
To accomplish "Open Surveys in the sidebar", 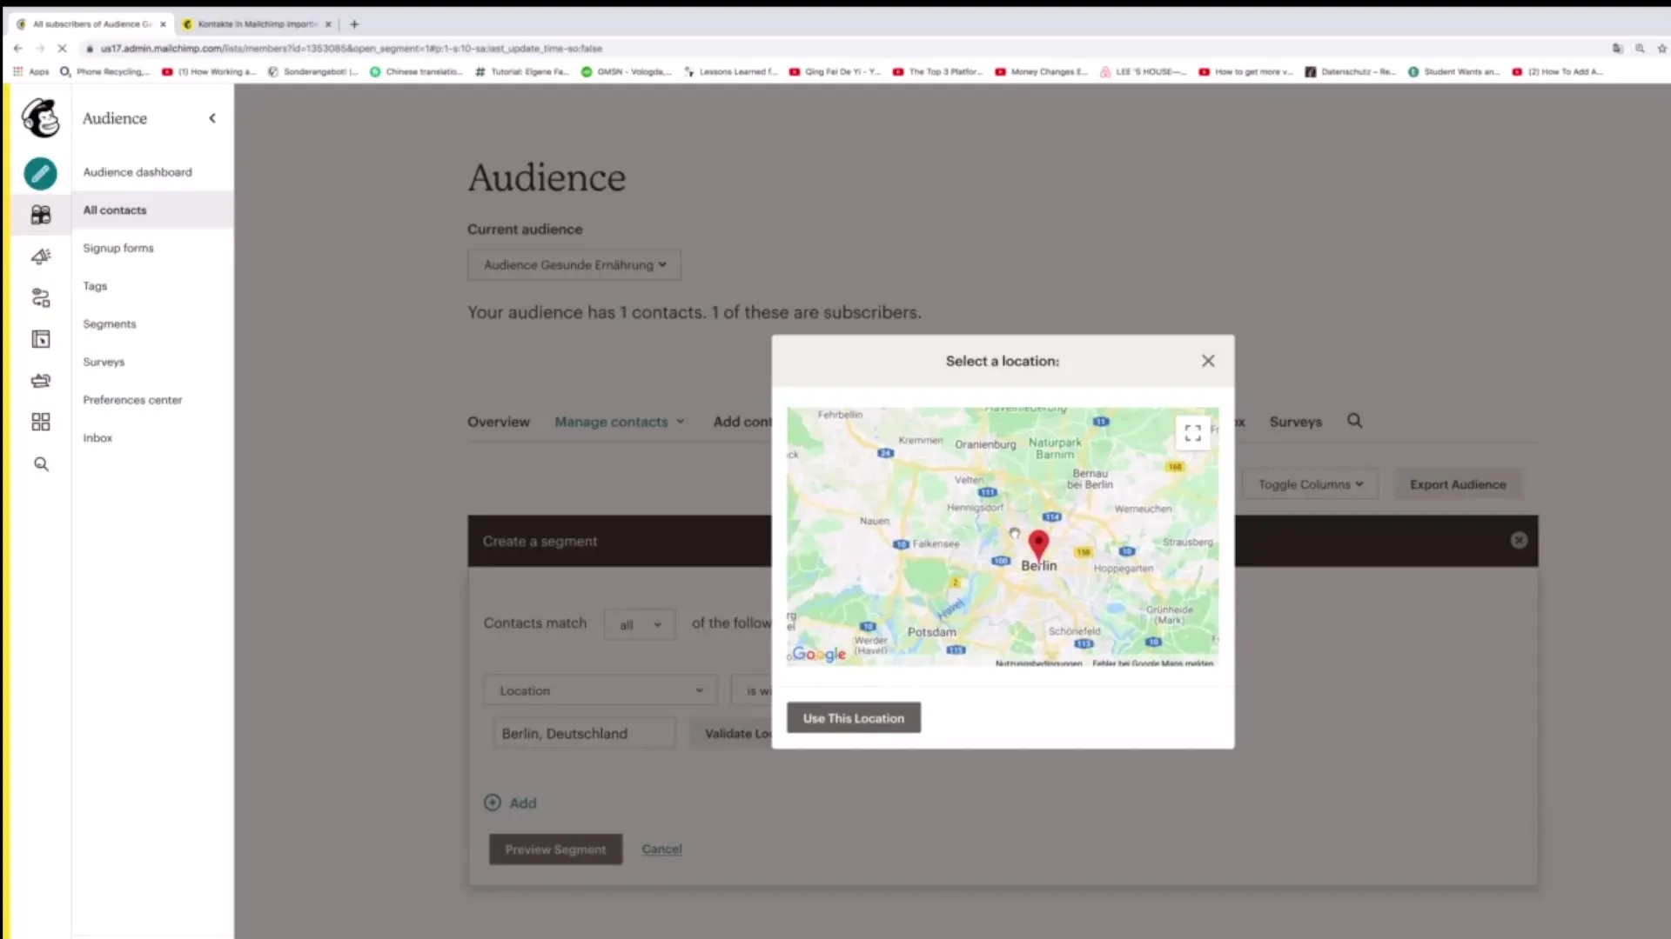I will point(104,362).
